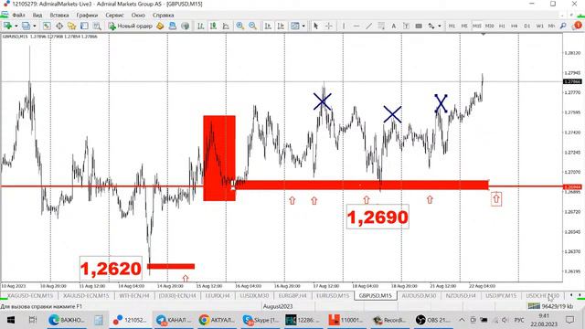Open OBS from the taskbar
Screen dimensions: 585x329
pos(433,320)
